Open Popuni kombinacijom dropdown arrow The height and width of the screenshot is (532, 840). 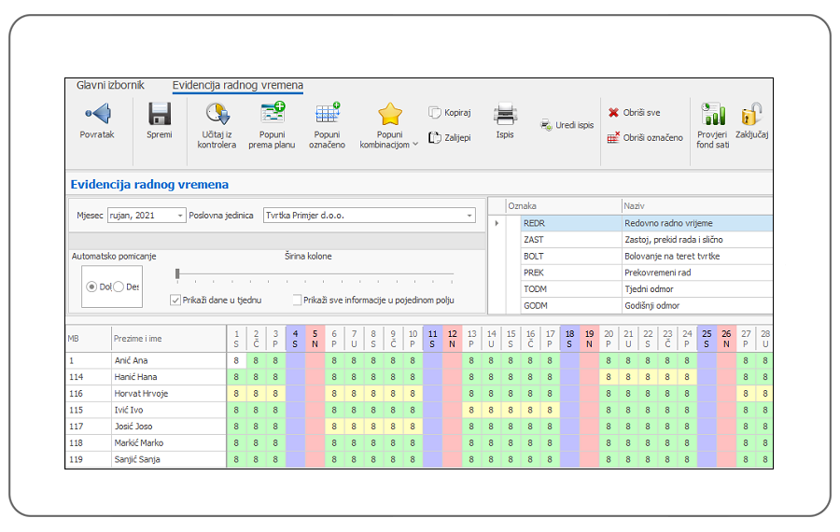point(415,144)
